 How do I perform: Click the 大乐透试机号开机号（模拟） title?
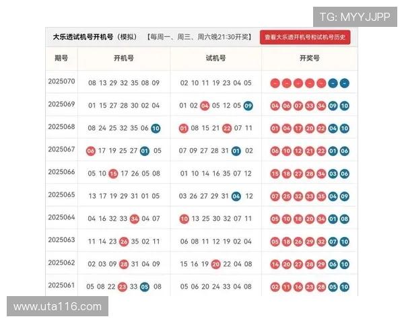(95, 37)
